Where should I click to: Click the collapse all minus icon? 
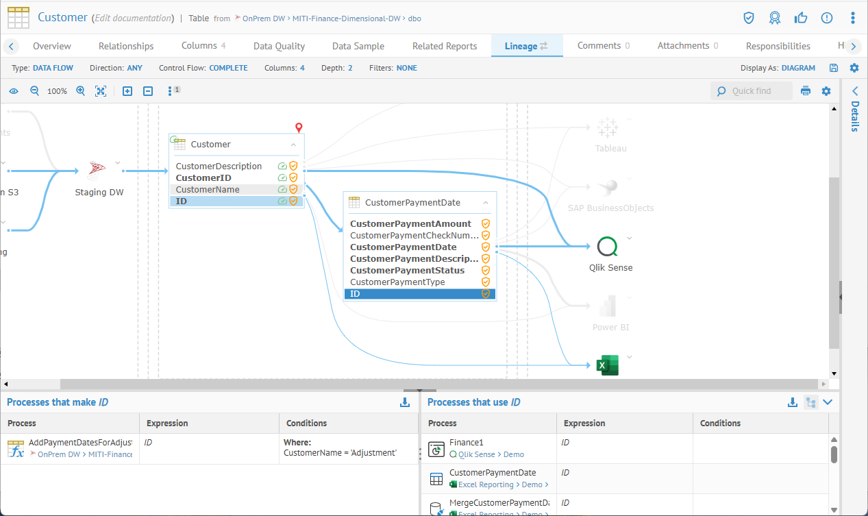[148, 91]
